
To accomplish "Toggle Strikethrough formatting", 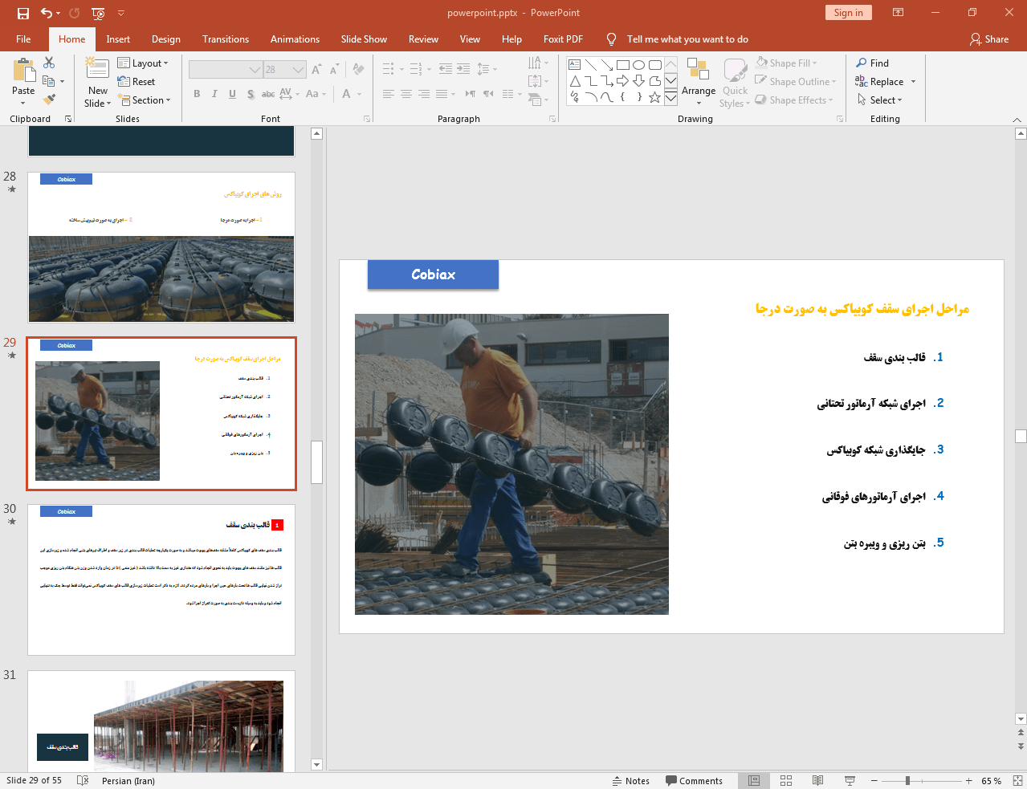I will point(268,94).
